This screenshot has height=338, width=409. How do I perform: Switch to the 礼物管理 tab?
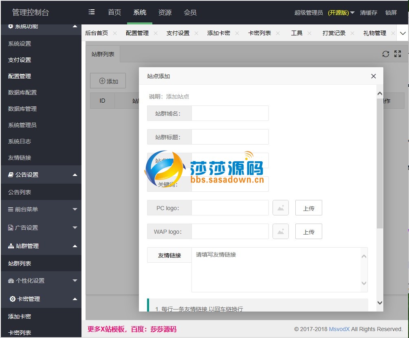(x=374, y=33)
